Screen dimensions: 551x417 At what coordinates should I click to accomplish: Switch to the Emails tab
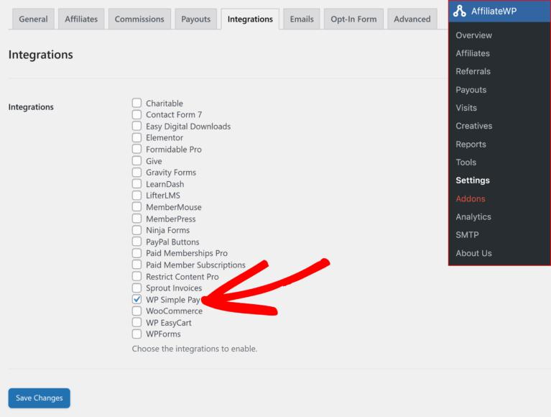pyautogui.click(x=302, y=19)
